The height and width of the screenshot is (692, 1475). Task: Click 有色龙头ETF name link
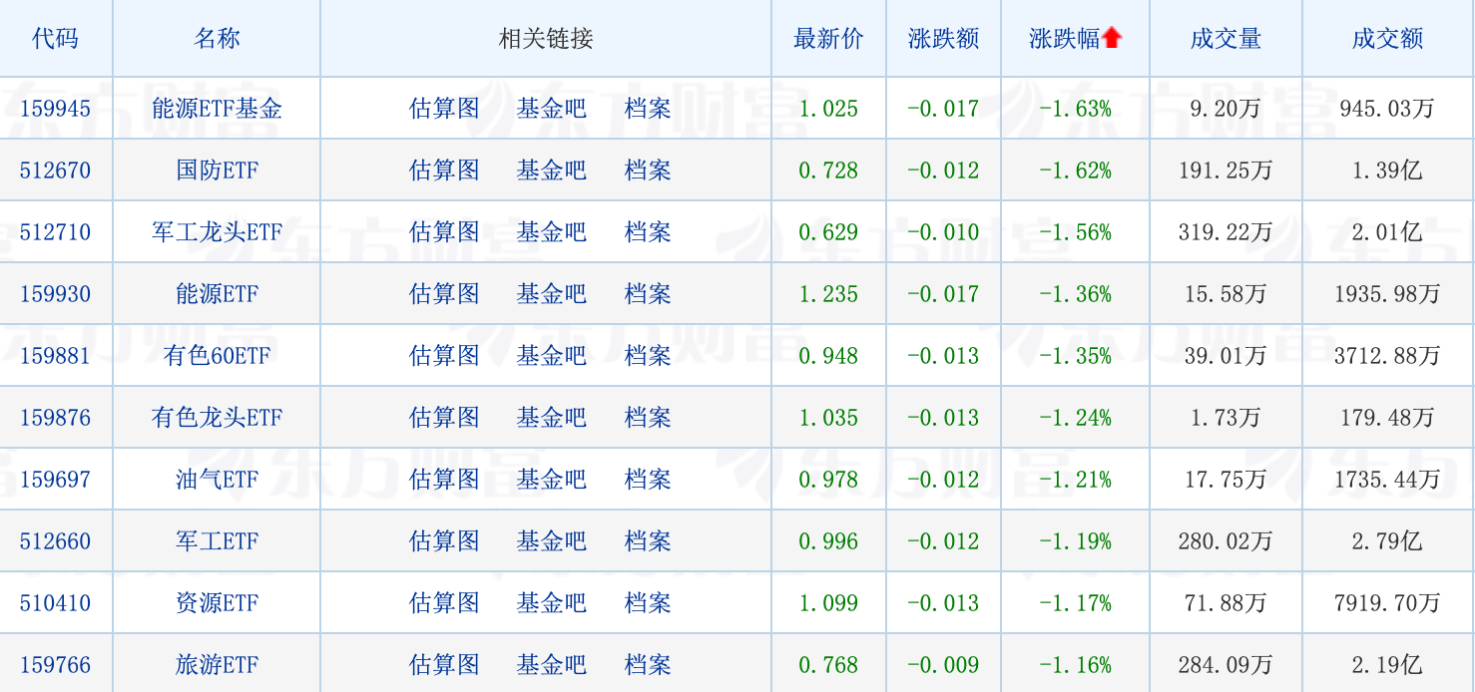217,418
